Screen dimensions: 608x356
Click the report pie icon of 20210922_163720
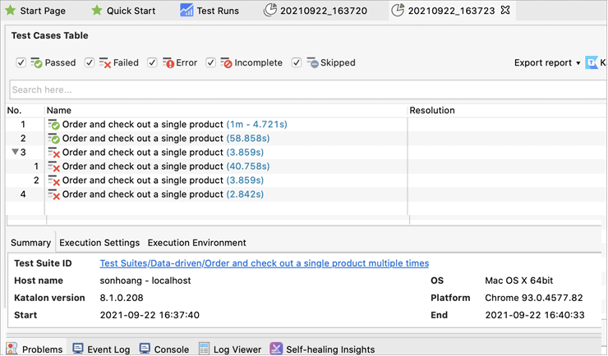point(269,10)
